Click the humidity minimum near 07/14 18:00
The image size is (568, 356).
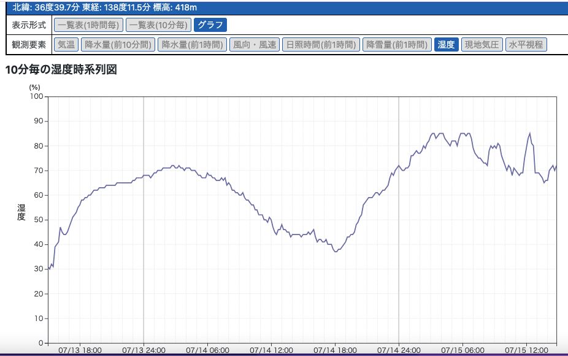point(336,251)
